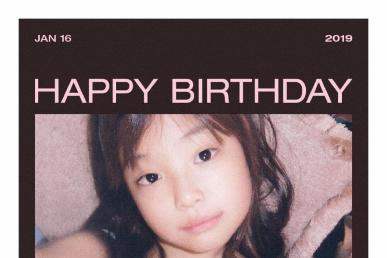Click the JAN 16 date label
The image size is (387, 258).
pos(53,38)
